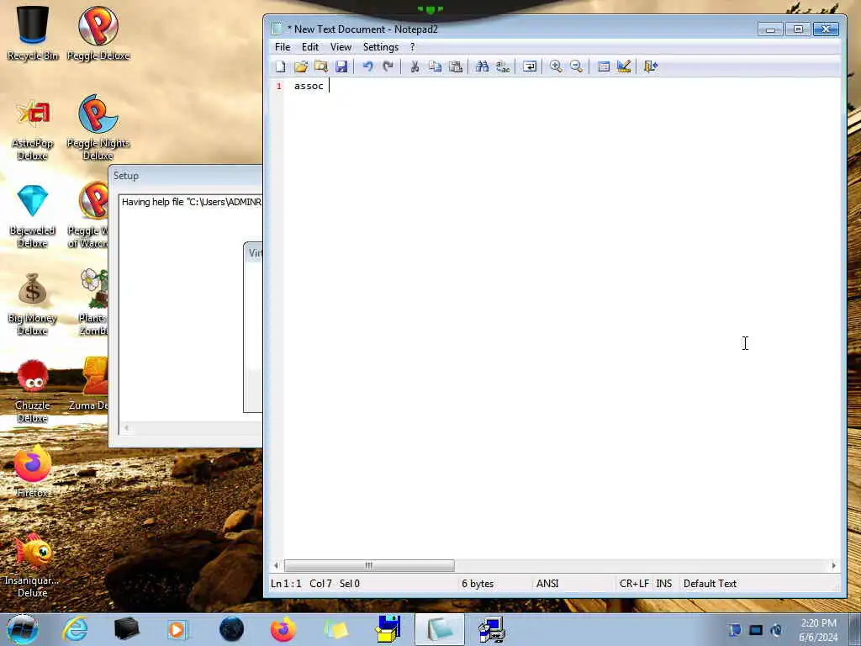Select the Big Money Deluxe desktop icon
861x646 pixels.
click(x=33, y=304)
